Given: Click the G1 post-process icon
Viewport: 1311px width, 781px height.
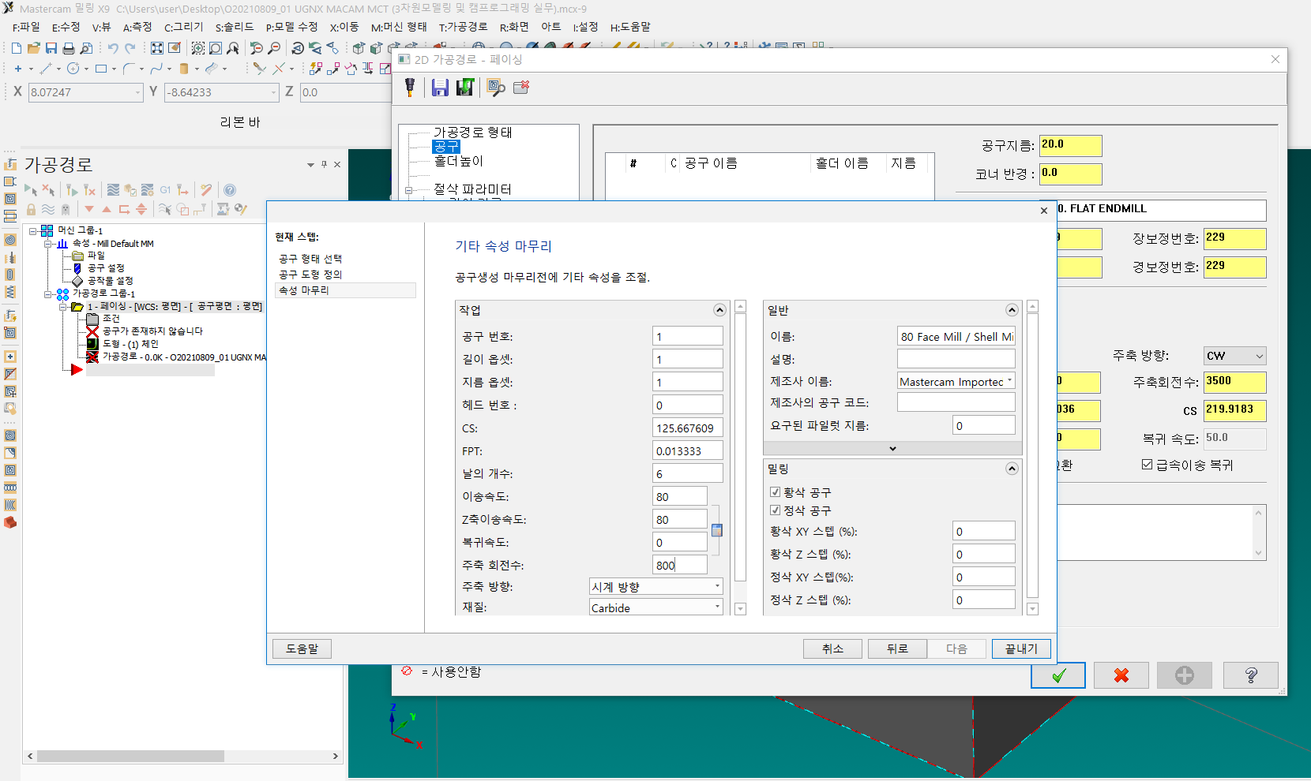Looking at the screenshot, I should [165, 190].
